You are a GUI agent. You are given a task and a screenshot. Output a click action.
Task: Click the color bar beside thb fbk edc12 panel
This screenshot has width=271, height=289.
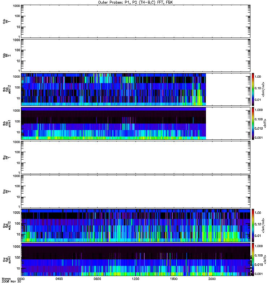tap(253, 89)
